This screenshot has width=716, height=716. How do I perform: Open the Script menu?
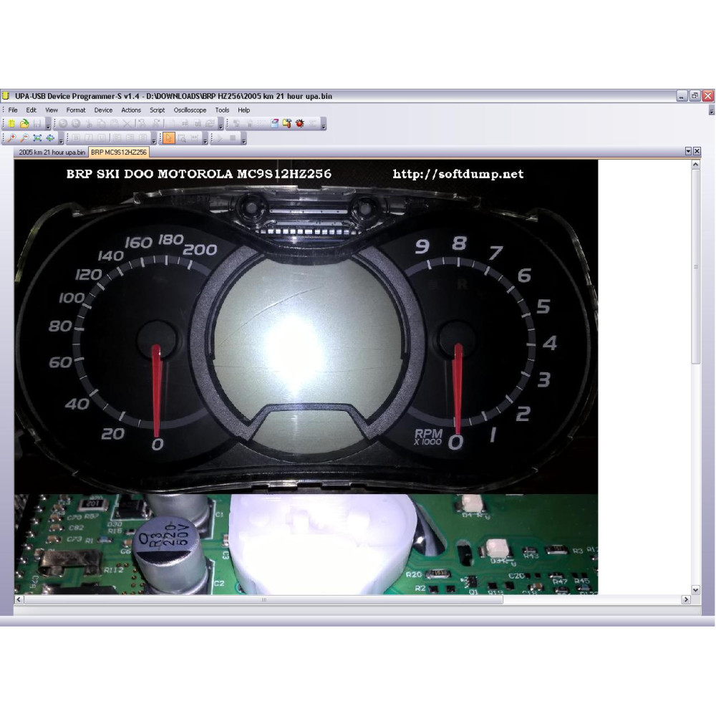point(157,110)
